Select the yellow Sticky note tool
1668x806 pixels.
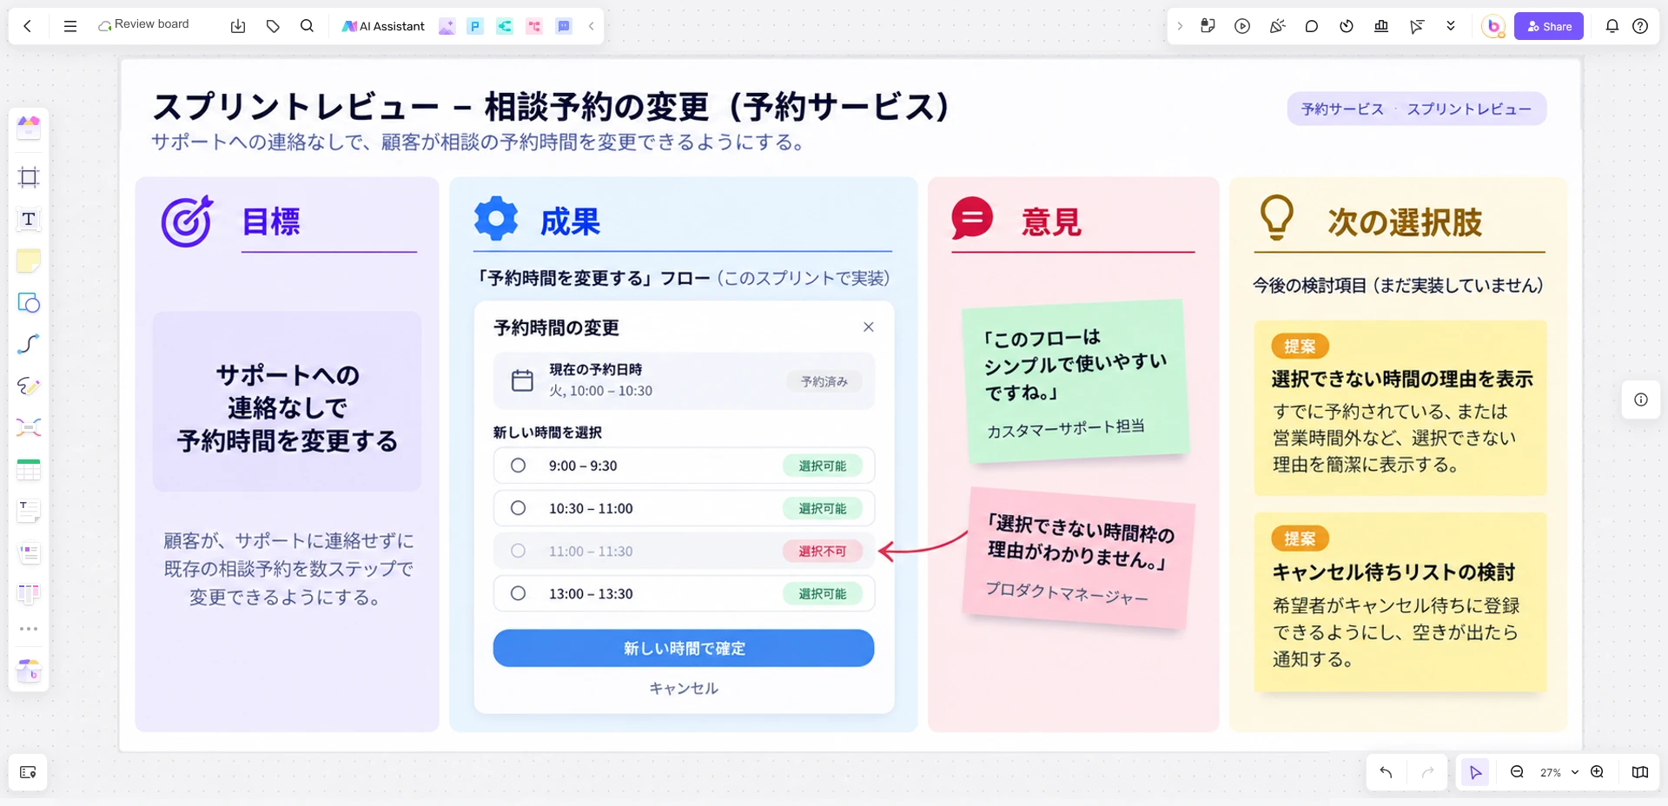(x=29, y=261)
